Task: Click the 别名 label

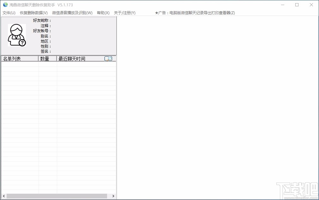Action: [x=46, y=36]
